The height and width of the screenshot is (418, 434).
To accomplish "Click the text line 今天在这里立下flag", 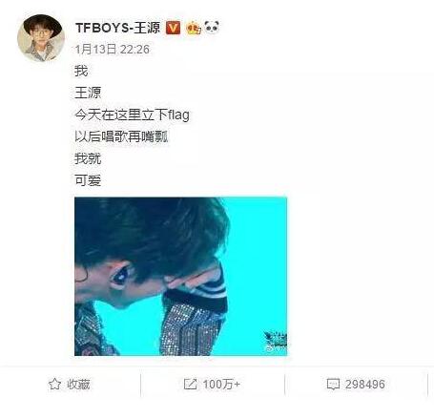I will coord(132,115).
